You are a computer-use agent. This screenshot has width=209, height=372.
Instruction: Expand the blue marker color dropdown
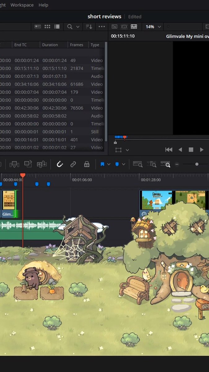tap(124, 164)
